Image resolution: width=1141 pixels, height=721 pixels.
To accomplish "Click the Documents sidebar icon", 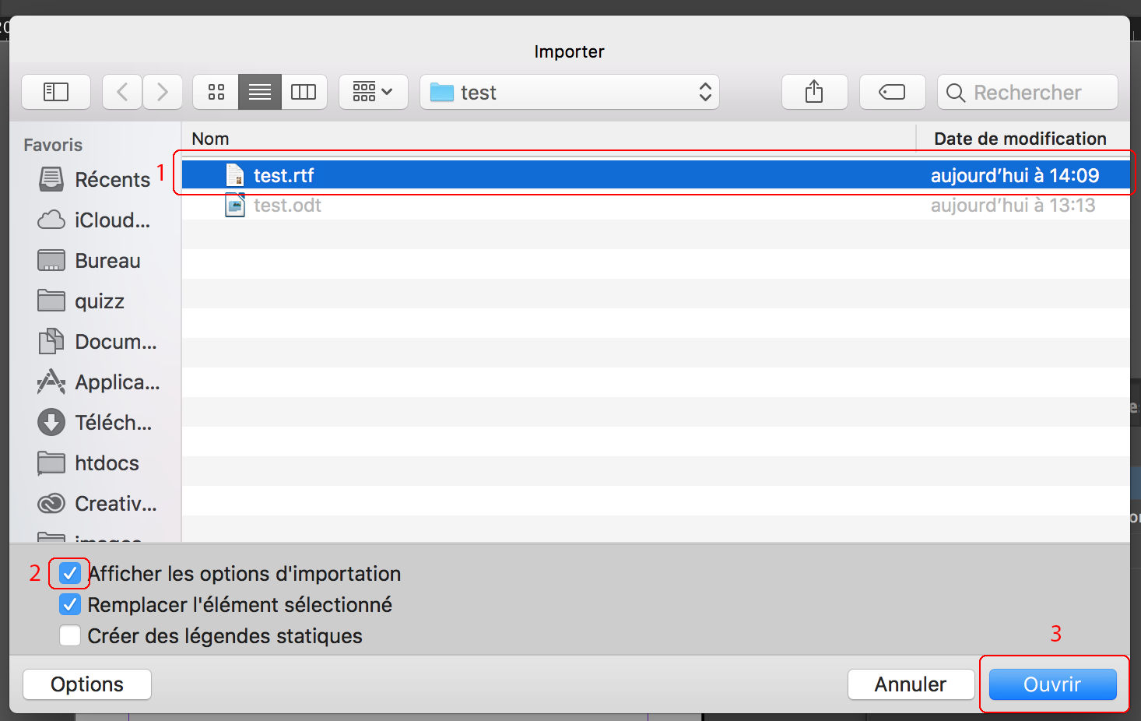I will coord(51,341).
